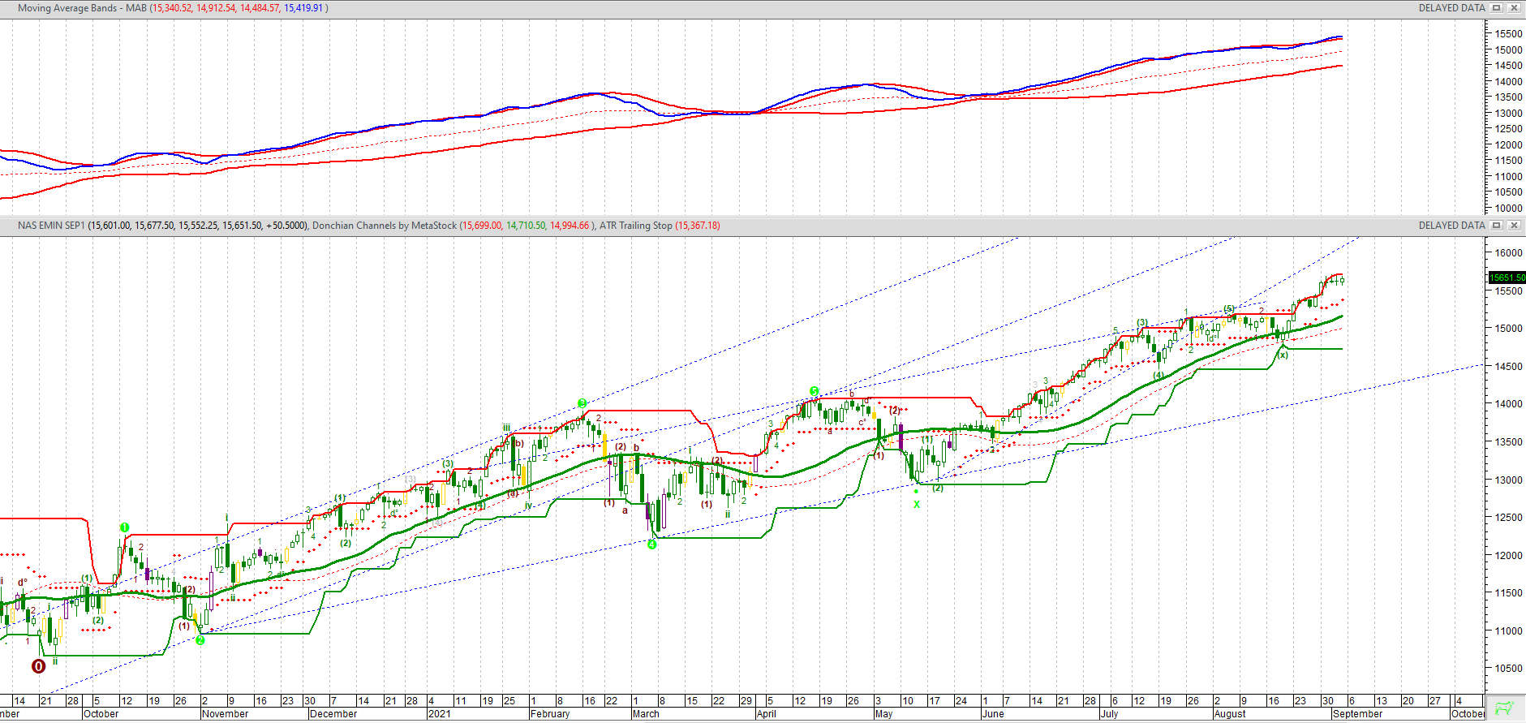This screenshot has height=723, width=1526.
Task: Click the 15651.50 current price tag
Action: (x=1507, y=278)
